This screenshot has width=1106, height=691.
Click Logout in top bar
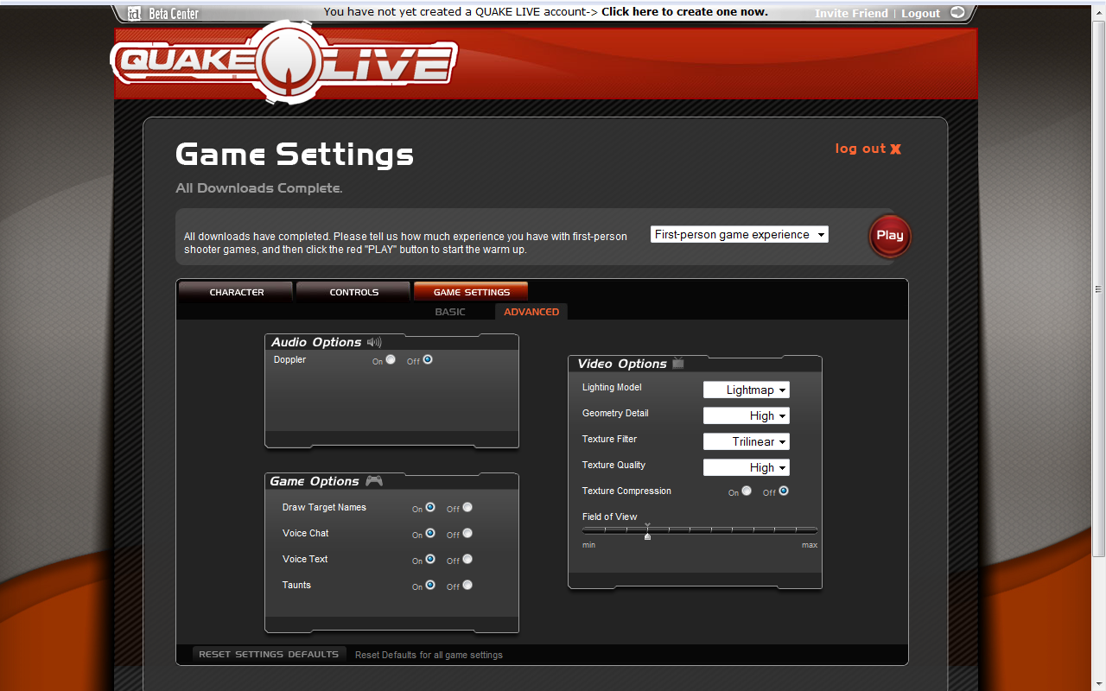tap(920, 13)
